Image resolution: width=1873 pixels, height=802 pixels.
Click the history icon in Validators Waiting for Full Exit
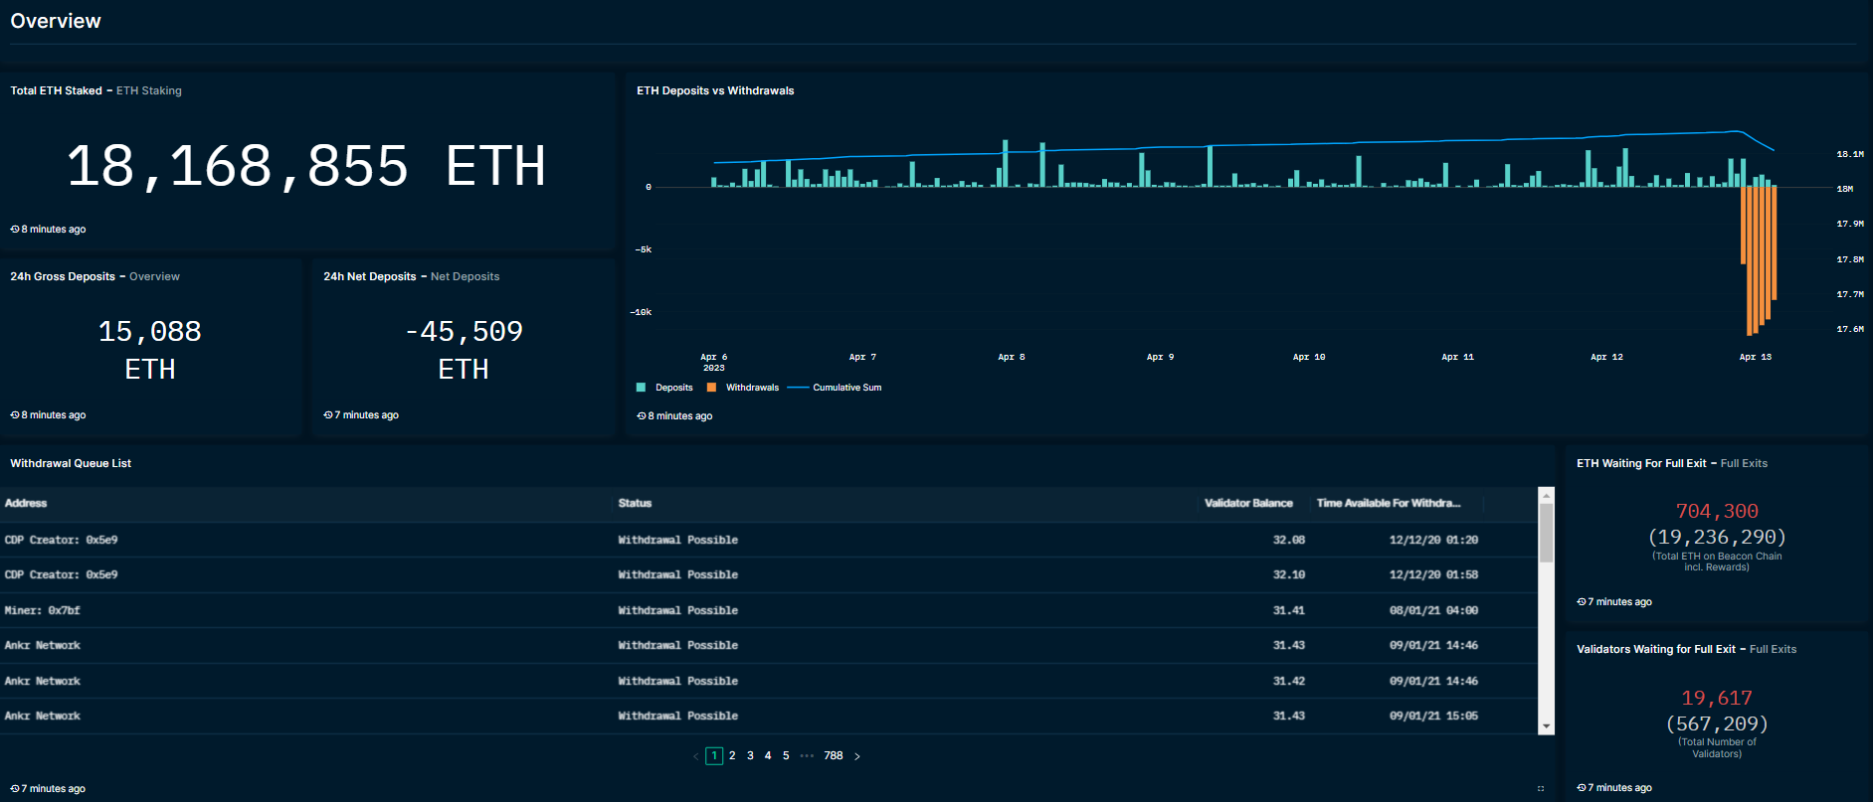(x=1582, y=788)
